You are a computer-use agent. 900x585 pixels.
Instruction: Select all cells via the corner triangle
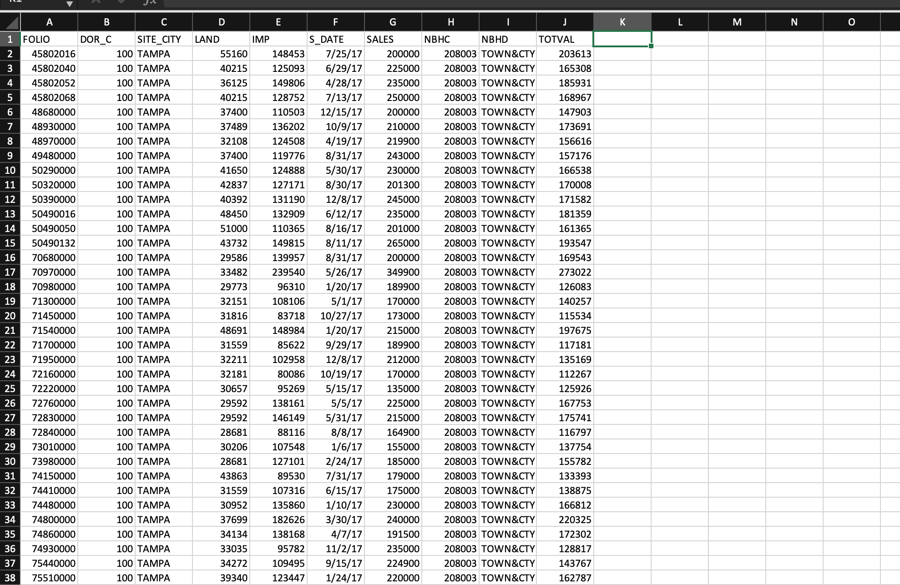(11, 22)
